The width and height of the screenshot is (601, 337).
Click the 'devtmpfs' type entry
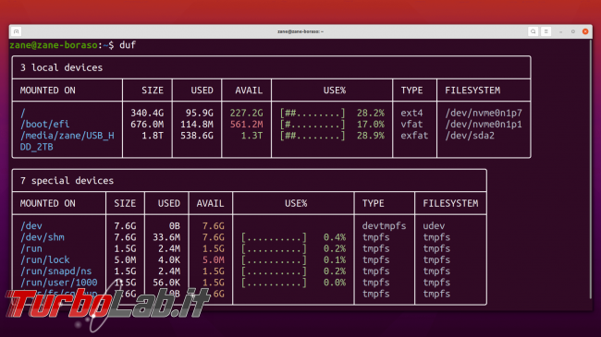pyautogui.click(x=384, y=226)
